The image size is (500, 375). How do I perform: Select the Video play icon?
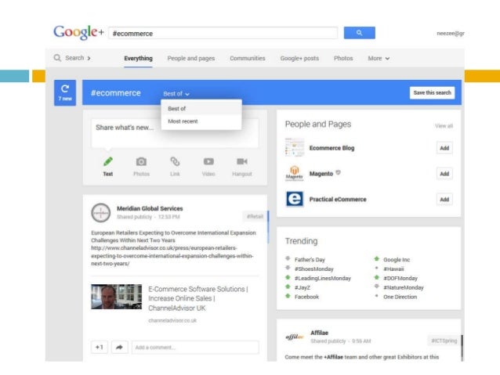click(x=208, y=161)
